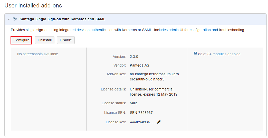Collapse the Kantega add-on row chevron
Viewport: 268px width, 138px height.
(x=9, y=19)
